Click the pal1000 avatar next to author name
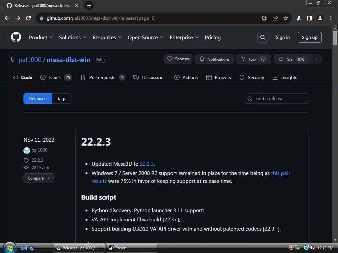This screenshot has width=338, height=253. coord(26,150)
